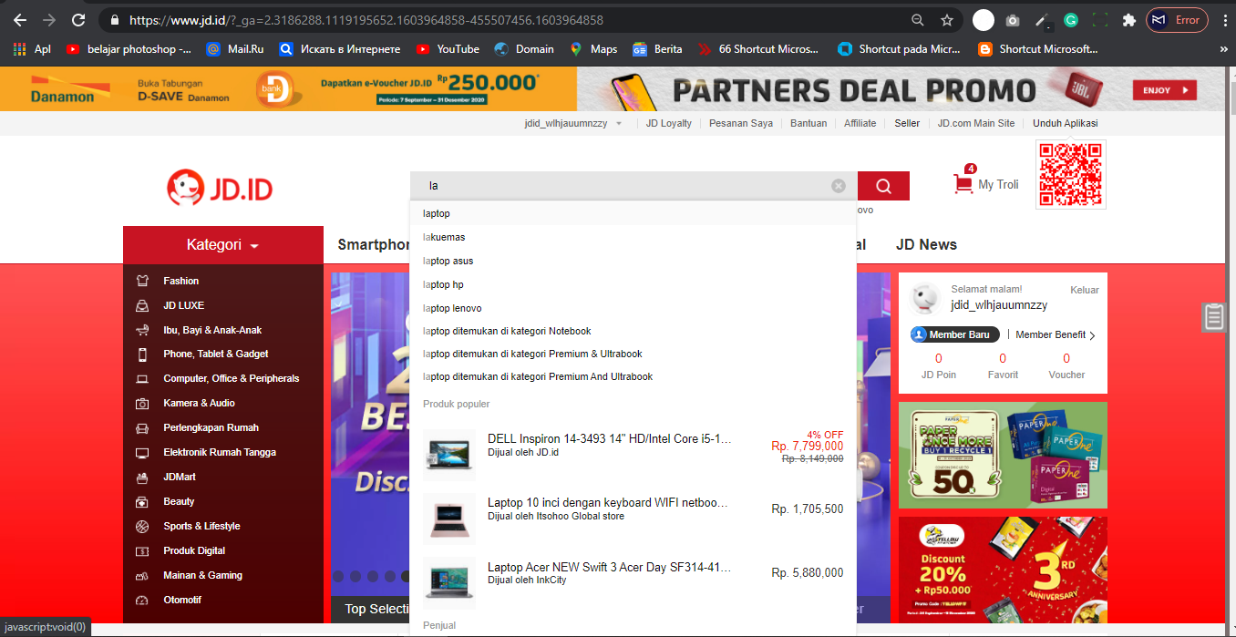Click the browser back arrow
This screenshot has height=637, width=1236.
20,20
